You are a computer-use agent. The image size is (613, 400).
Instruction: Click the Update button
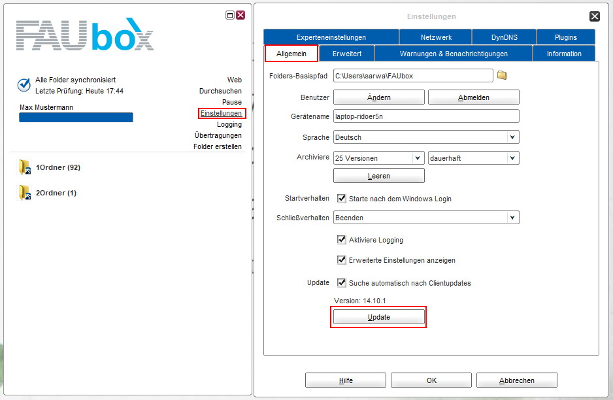coord(379,317)
